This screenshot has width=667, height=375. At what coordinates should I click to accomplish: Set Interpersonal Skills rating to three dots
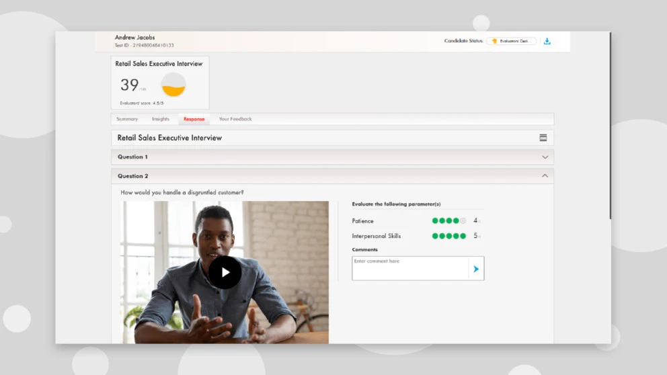(449, 236)
